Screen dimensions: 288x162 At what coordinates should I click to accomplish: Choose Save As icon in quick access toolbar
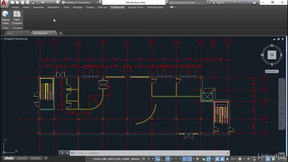(27, 2)
